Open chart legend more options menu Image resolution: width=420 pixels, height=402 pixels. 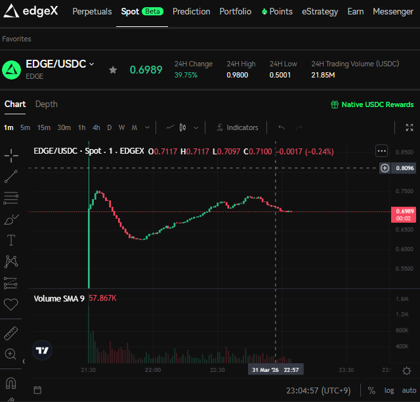point(382,151)
